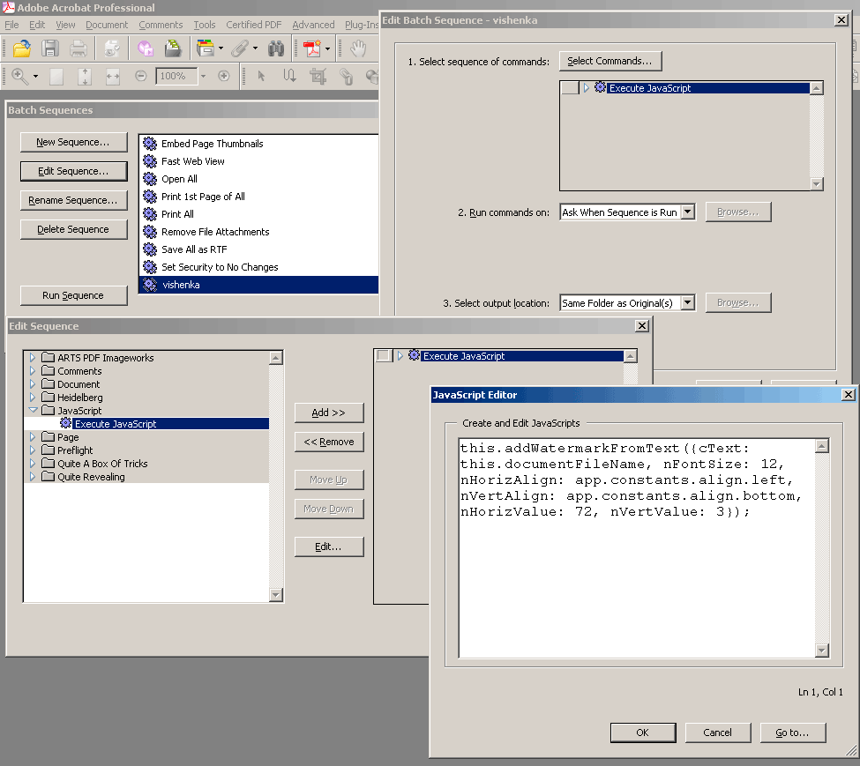Screen dimensions: 860x766
Task: Open the Create PDF dropdown arrow
Action: coord(327,48)
